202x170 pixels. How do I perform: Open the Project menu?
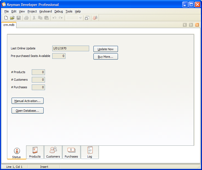32,11
